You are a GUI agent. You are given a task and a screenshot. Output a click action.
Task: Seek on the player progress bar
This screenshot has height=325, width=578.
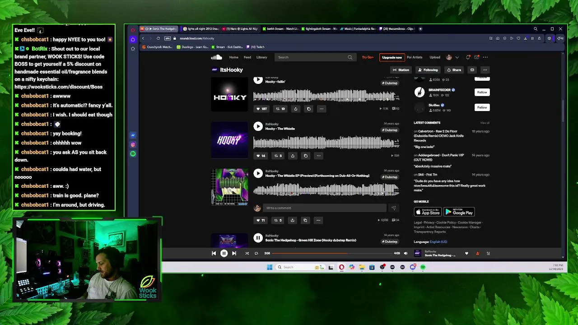(x=332, y=254)
